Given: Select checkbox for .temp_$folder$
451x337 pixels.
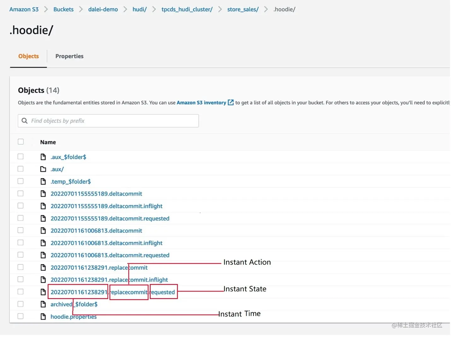Looking at the screenshot, I should coord(21,181).
